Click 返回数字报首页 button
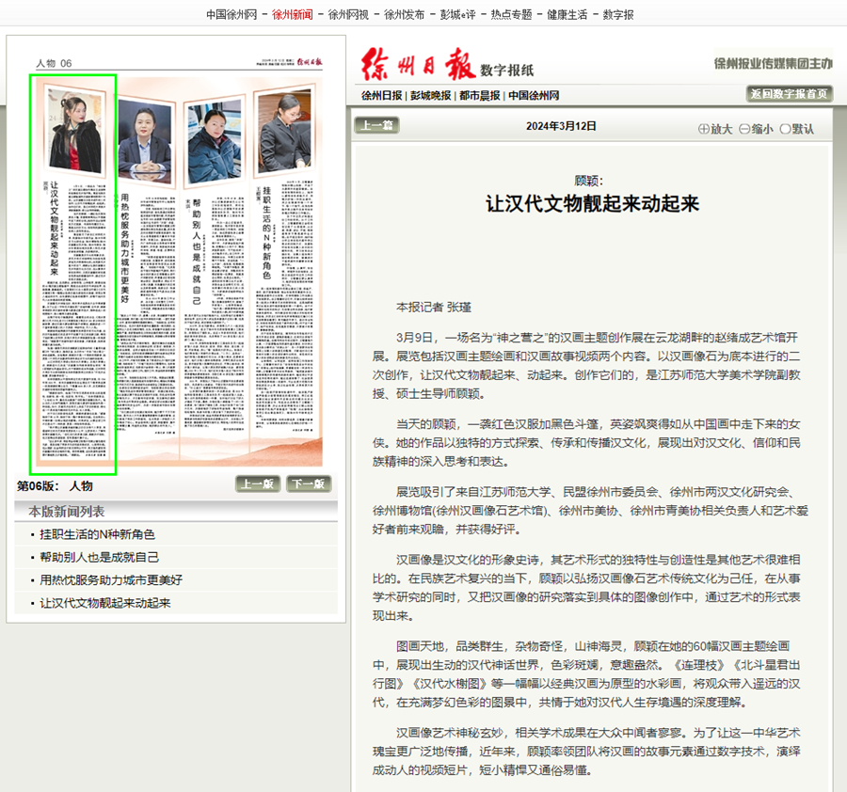 (790, 94)
